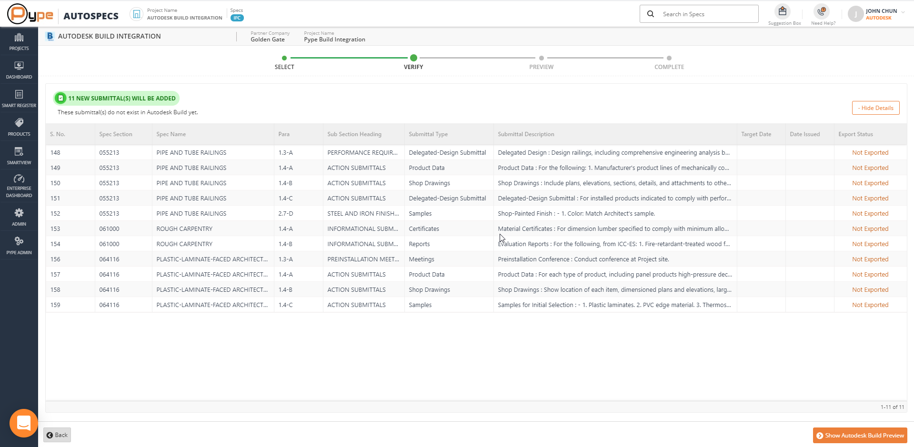The image size is (914, 447).
Task: Click 'Golden Gate' partner company text
Action: 268,40
